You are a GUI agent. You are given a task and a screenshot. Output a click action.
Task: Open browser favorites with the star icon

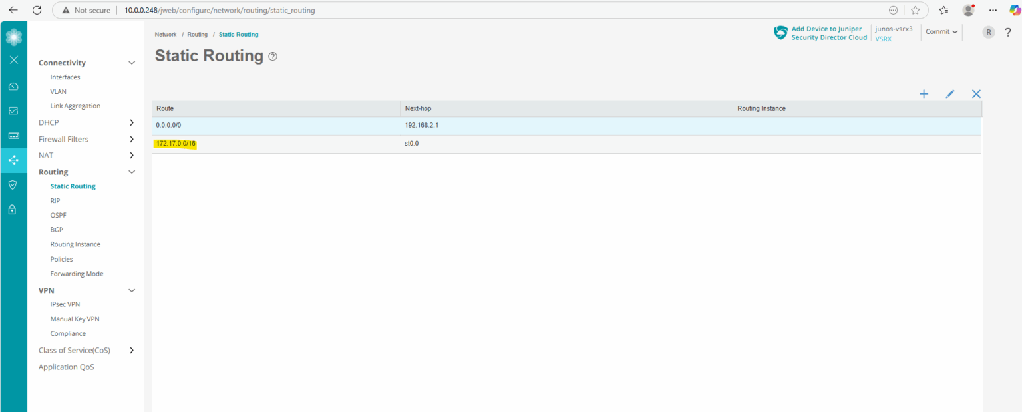tap(916, 10)
